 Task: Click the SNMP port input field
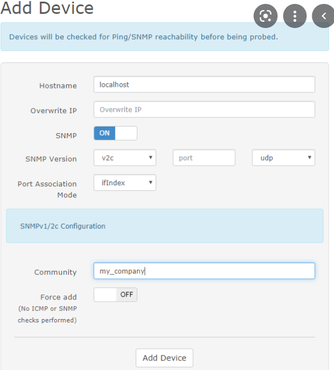coord(204,158)
